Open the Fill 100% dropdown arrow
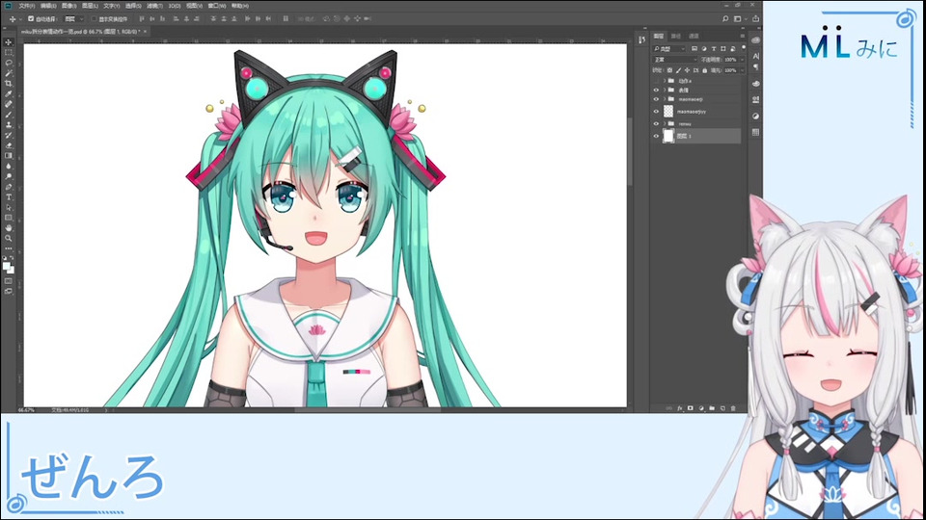The image size is (926, 520). pyautogui.click(x=743, y=70)
